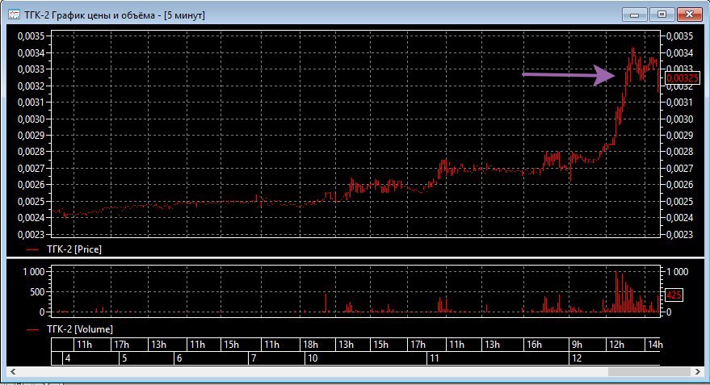Minimize the ТГК-2 chart window
The height and width of the screenshot is (385, 710).
(x=634, y=15)
